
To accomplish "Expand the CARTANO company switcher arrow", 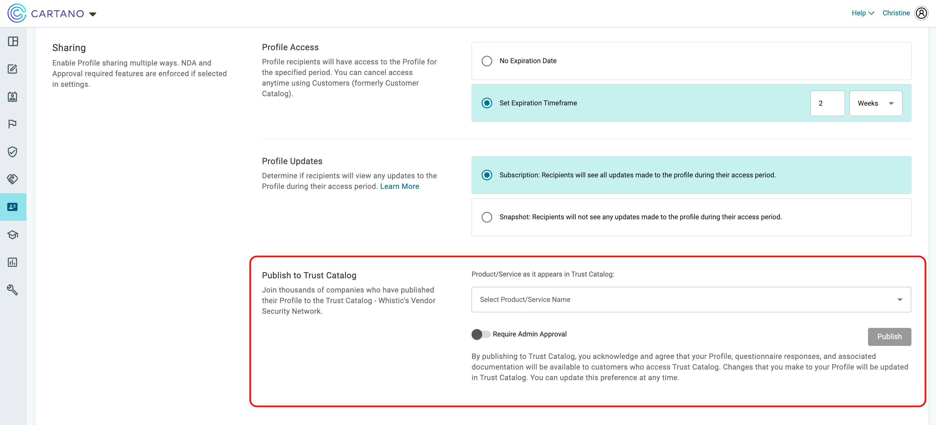I will [93, 14].
